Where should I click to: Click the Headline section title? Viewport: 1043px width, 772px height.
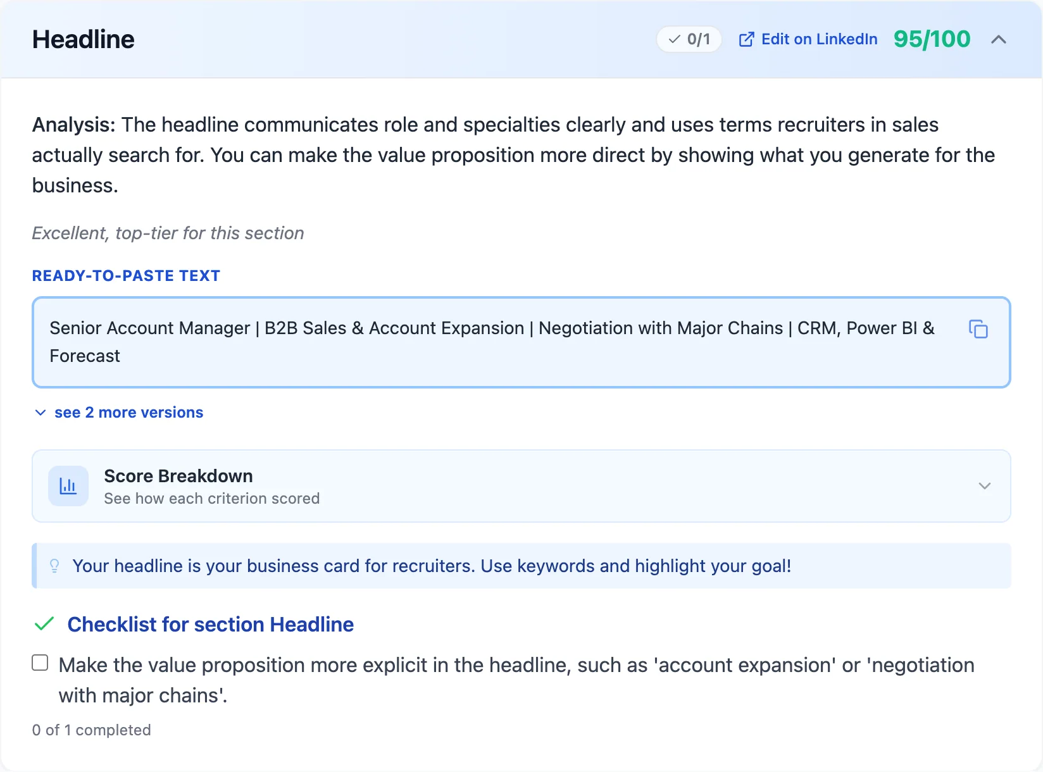(84, 39)
